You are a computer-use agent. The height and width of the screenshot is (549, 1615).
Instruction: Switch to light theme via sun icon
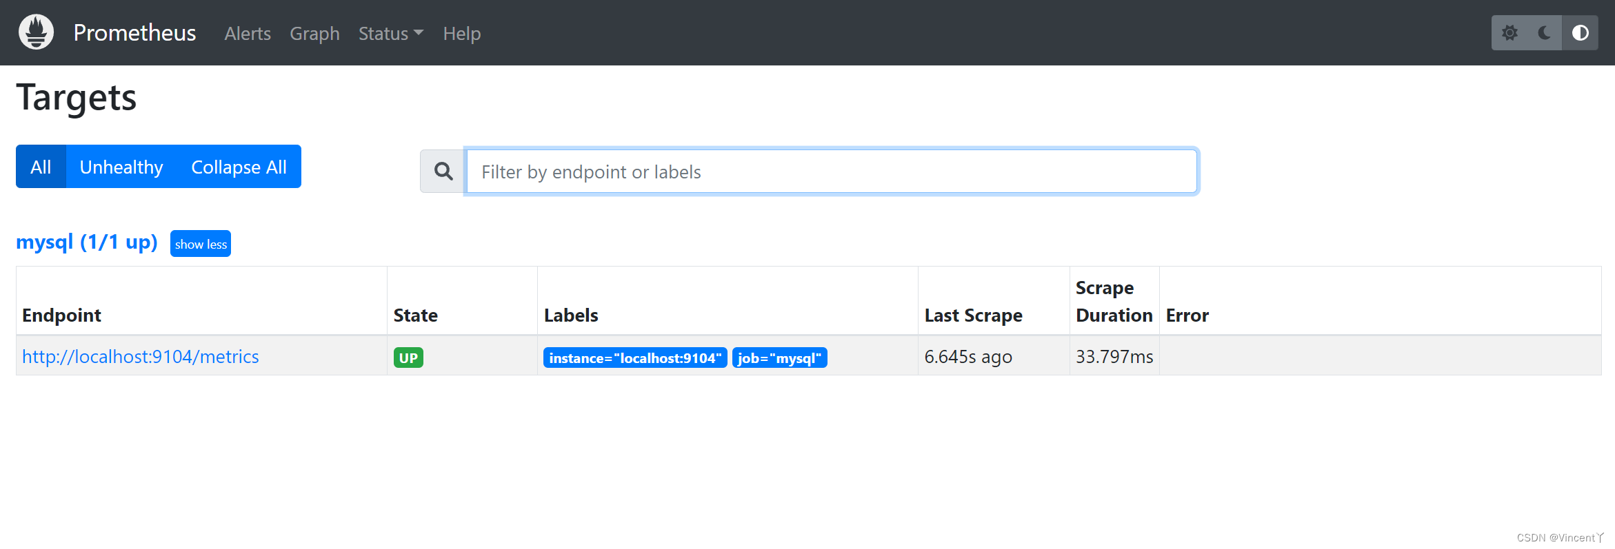[x=1509, y=33]
